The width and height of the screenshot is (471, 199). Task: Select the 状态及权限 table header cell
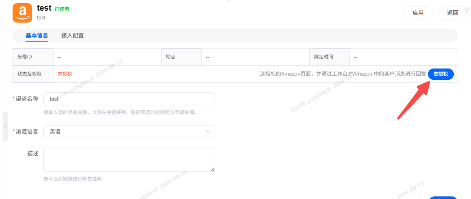[x=33, y=74]
